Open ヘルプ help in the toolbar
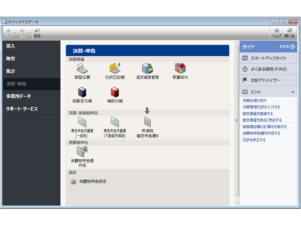The width and height of the screenshot is (301, 226). click(276, 33)
